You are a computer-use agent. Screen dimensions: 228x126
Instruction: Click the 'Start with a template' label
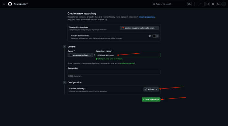[78, 27]
